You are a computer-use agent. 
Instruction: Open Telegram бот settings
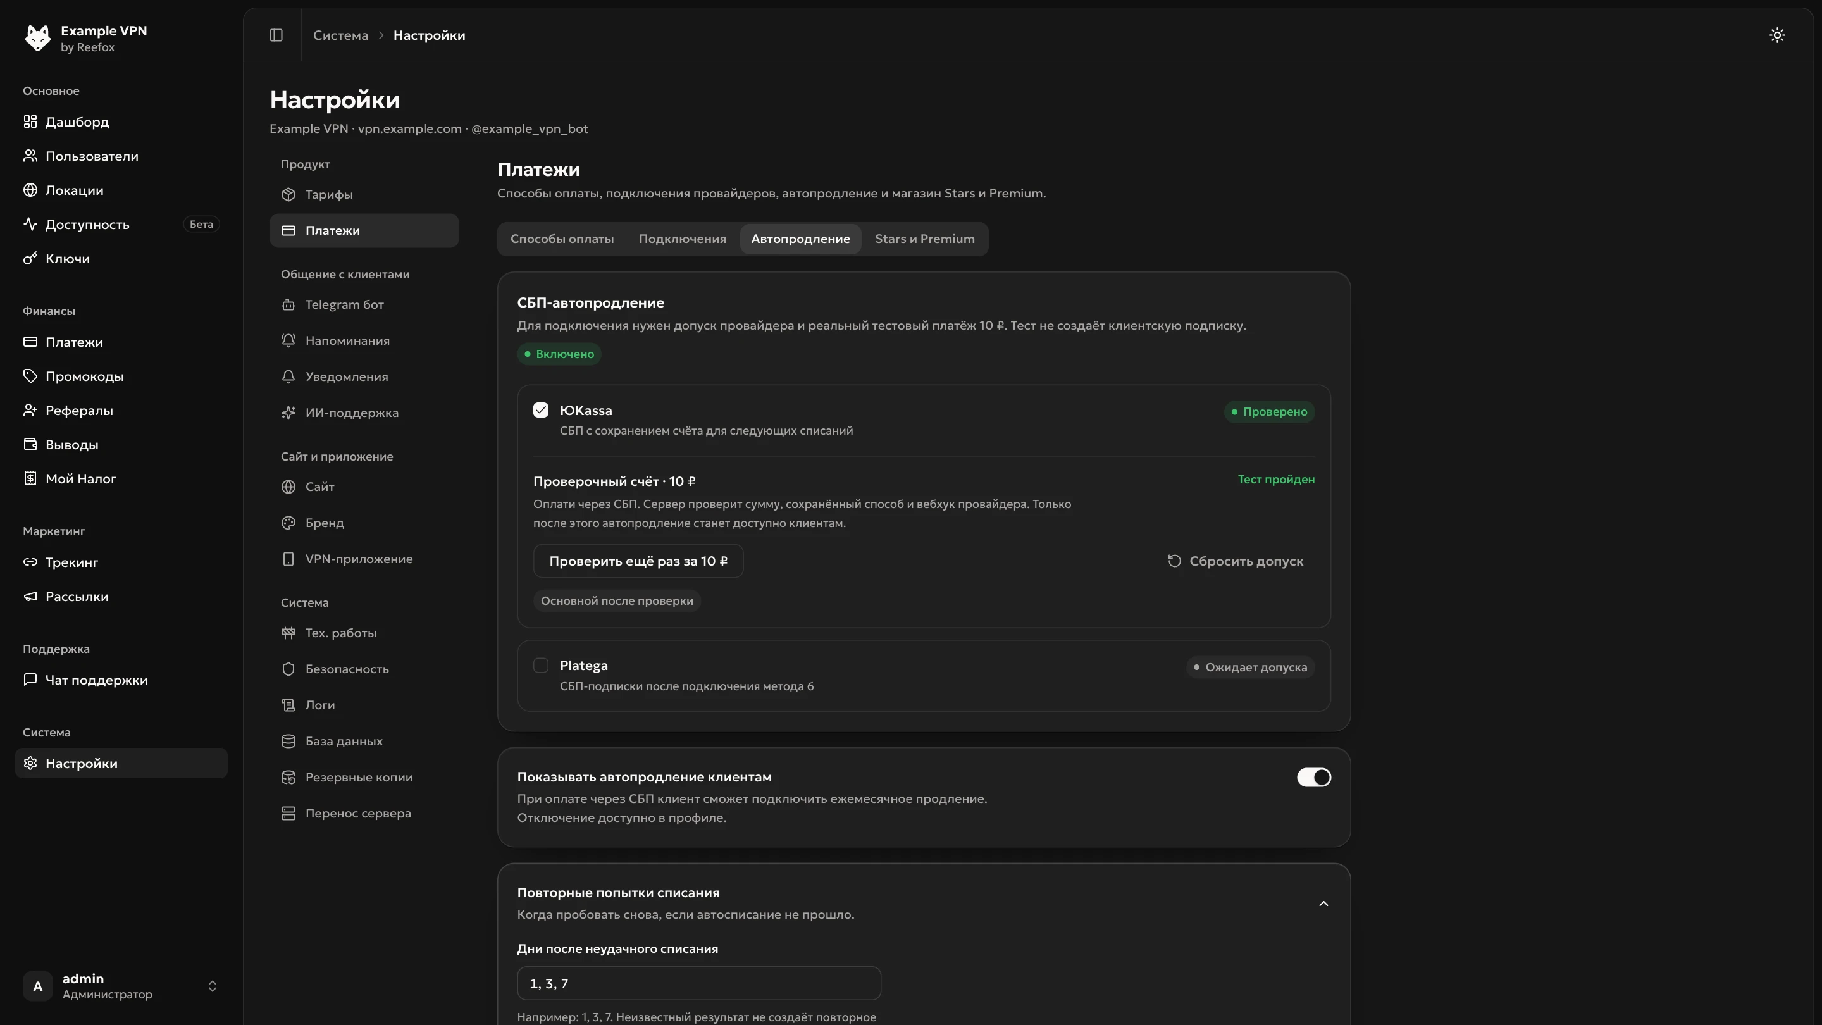pyautogui.click(x=364, y=305)
